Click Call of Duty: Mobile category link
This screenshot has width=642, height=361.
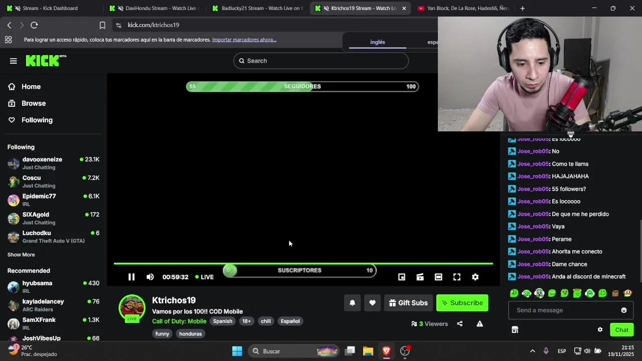pos(179,321)
